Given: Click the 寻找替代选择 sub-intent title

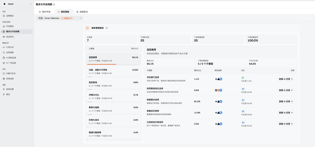Looking at the screenshot, I should click(x=153, y=77).
